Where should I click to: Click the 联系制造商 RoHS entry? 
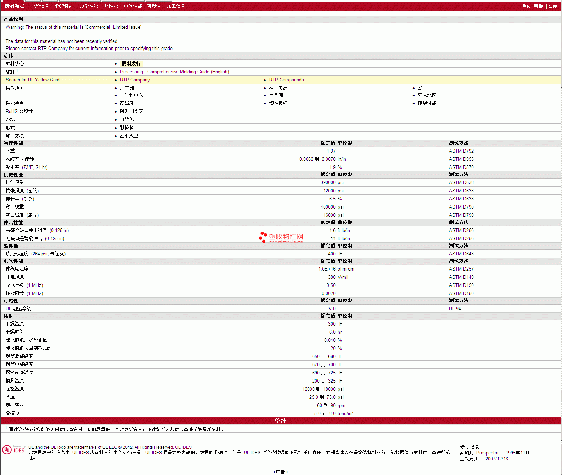(131, 111)
